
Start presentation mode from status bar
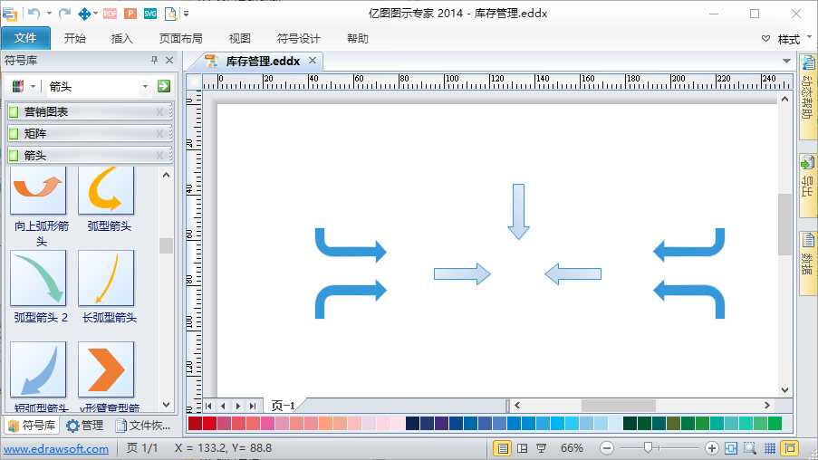[542, 448]
